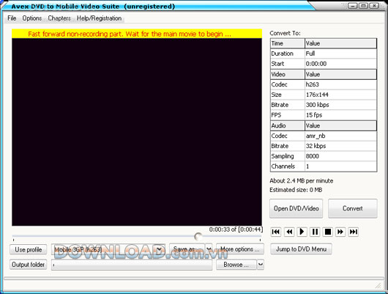Screen dimensions: 388x294
Task: Select audio bitrate 32 kbps
Action: [340, 146]
